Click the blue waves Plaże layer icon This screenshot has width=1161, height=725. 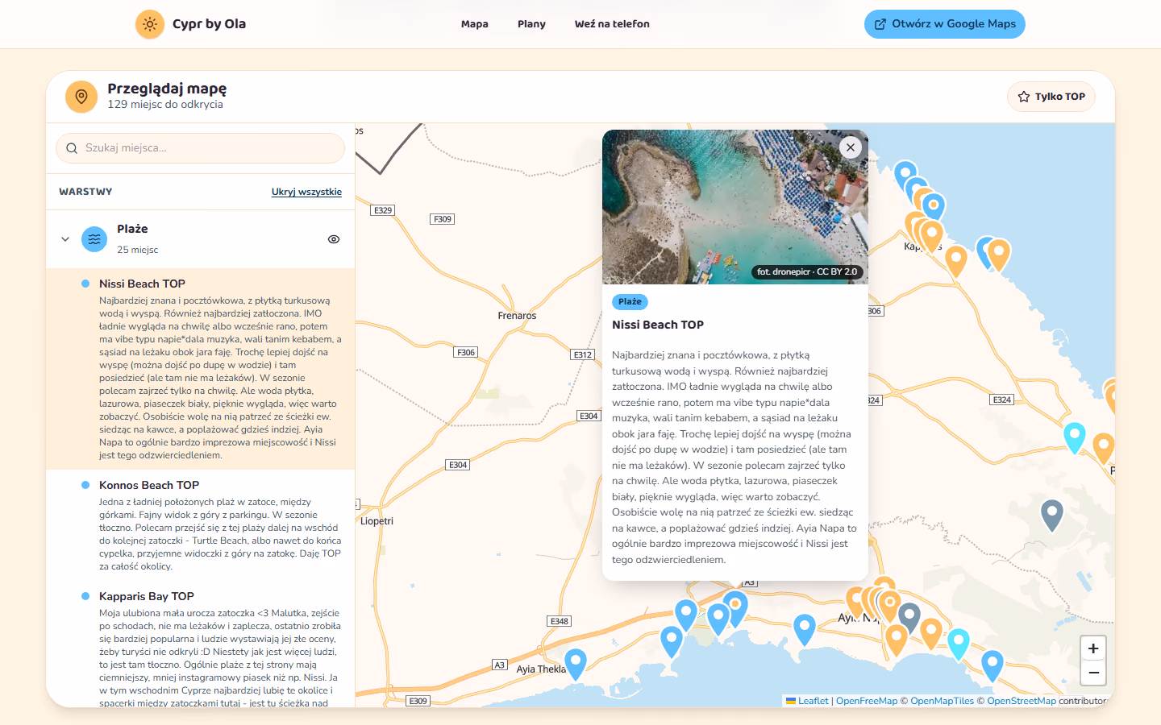point(94,239)
